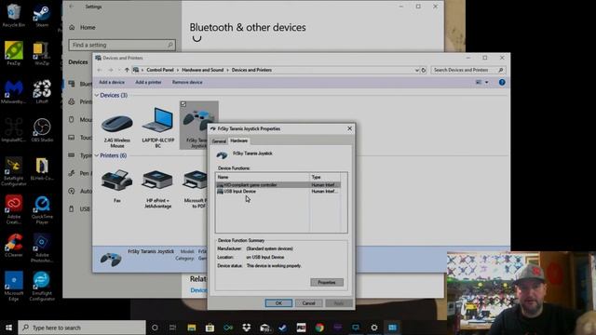Toggle checkbox on FrSky Taranis Joystick device

183,104
